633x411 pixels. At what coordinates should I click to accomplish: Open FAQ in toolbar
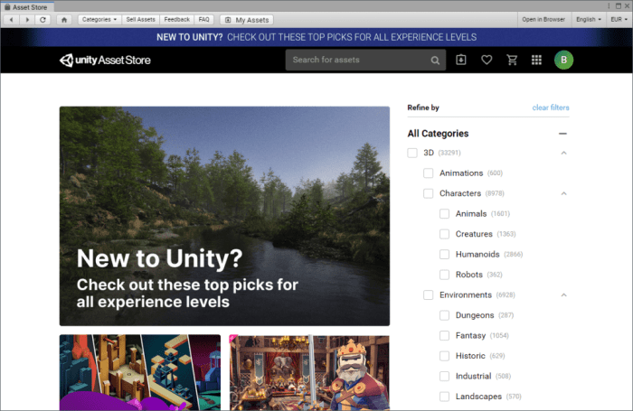[x=203, y=19]
